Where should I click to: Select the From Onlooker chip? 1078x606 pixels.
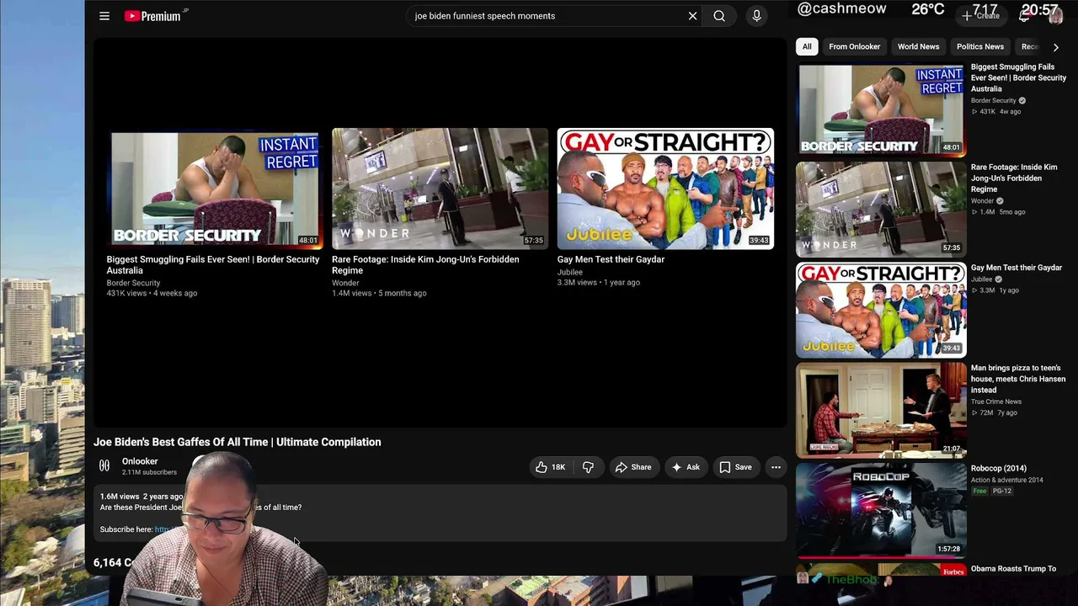(x=854, y=47)
